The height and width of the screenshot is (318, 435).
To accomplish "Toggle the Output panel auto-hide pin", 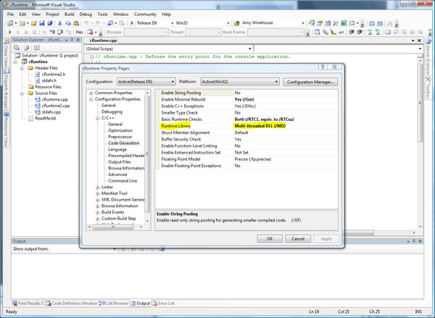I will pyautogui.click(x=414, y=241).
